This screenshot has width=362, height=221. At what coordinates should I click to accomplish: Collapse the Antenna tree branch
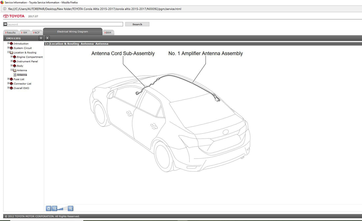click(11, 70)
